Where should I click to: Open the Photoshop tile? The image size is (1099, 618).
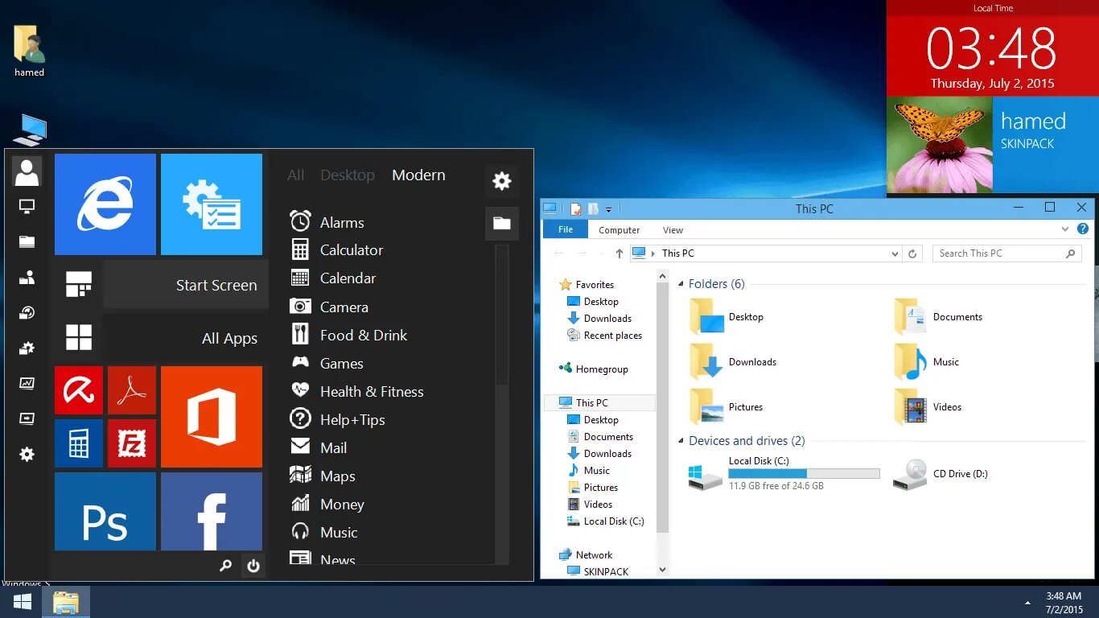pos(105,512)
